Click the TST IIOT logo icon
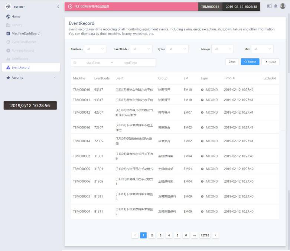 pyautogui.click(x=8, y=7)
